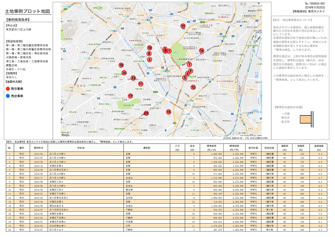Image resolution: width=335 pixels, height=237 pixels.
Task: Select map marker number 15
Action: (x=169, y=112)
